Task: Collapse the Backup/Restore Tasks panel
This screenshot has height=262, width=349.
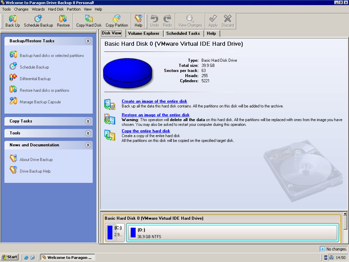Action: [x=88, y=41]
